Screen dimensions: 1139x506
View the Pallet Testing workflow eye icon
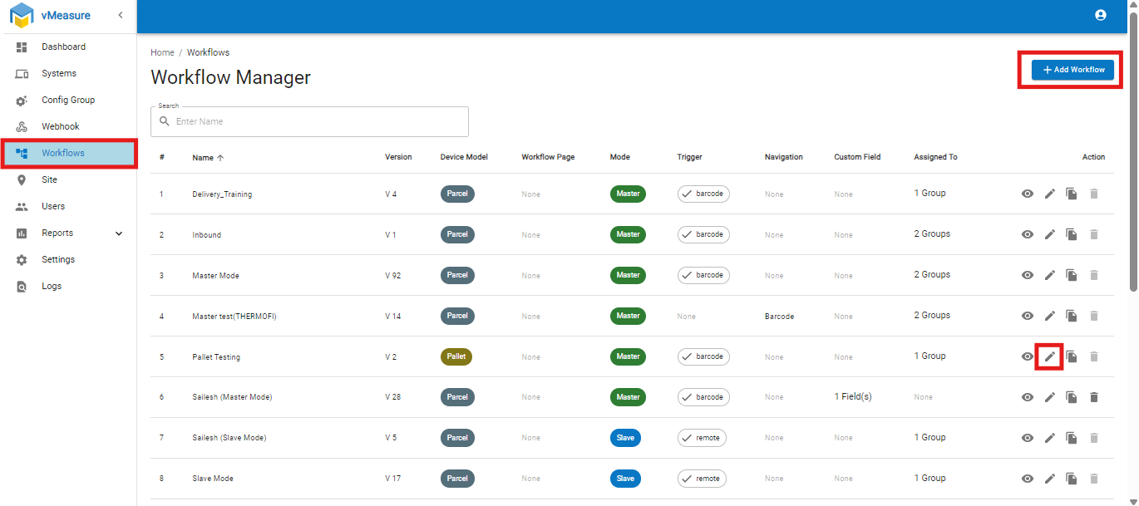1028,356
